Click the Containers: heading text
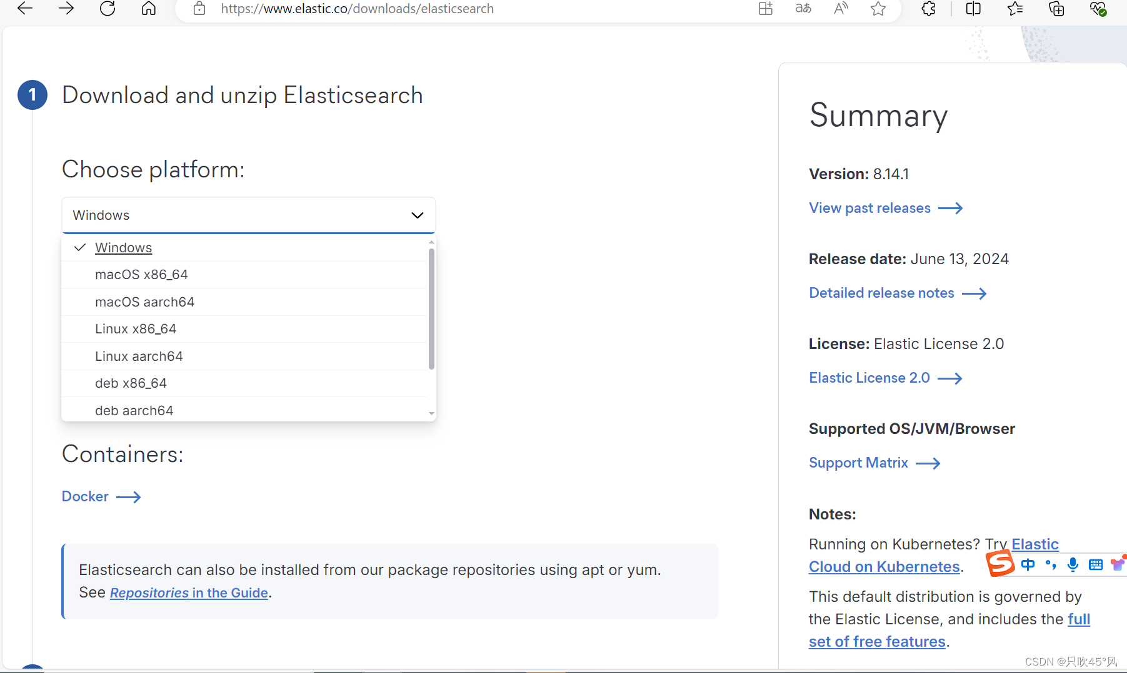Viewport: 1127px width, 673px height. click(123, 454)
